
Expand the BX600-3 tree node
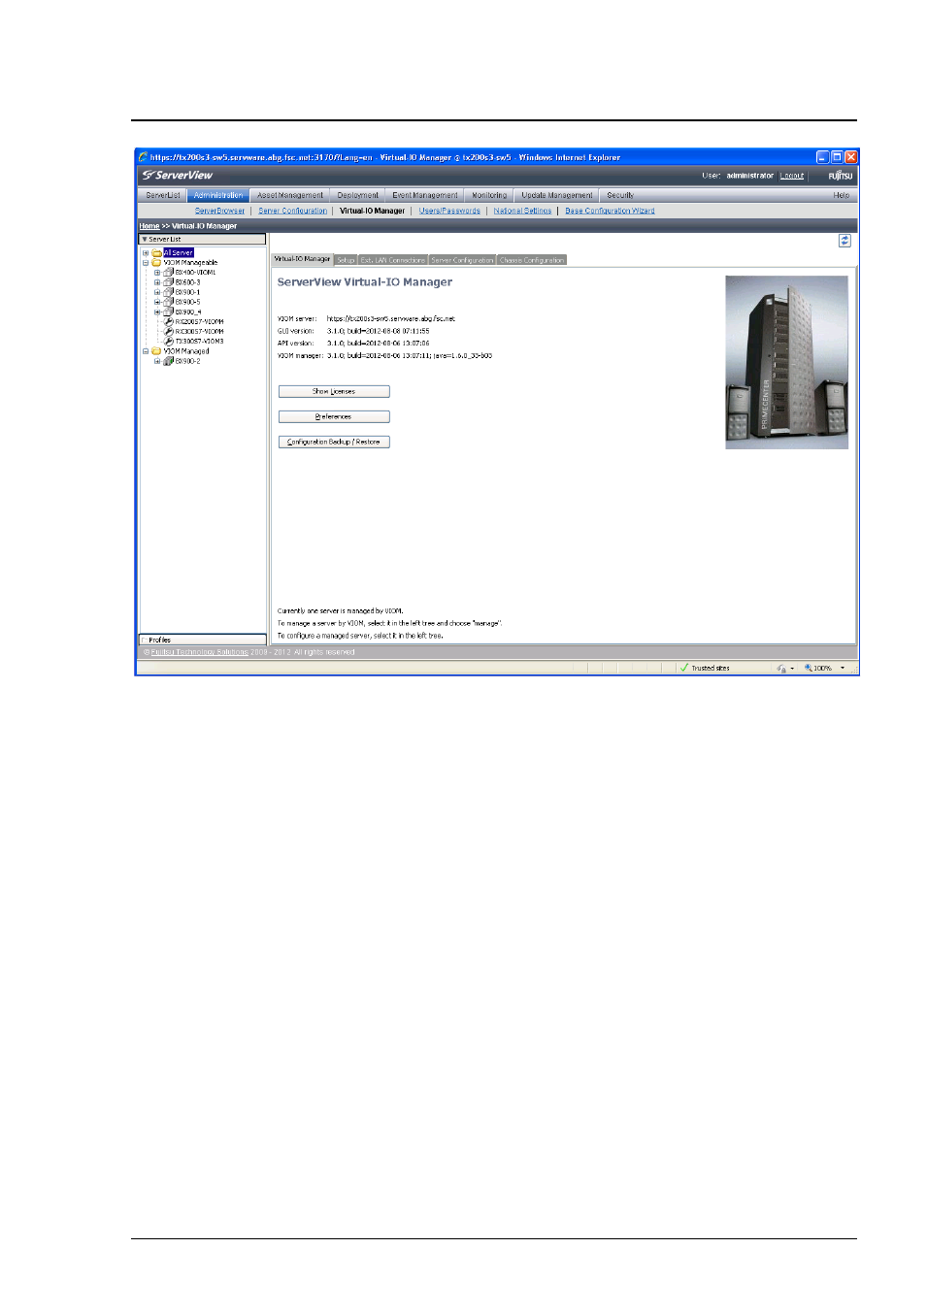pos(157,282)
